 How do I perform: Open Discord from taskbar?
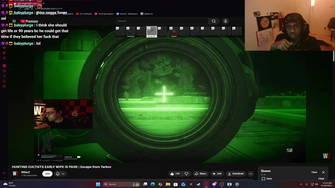point(214,184)
